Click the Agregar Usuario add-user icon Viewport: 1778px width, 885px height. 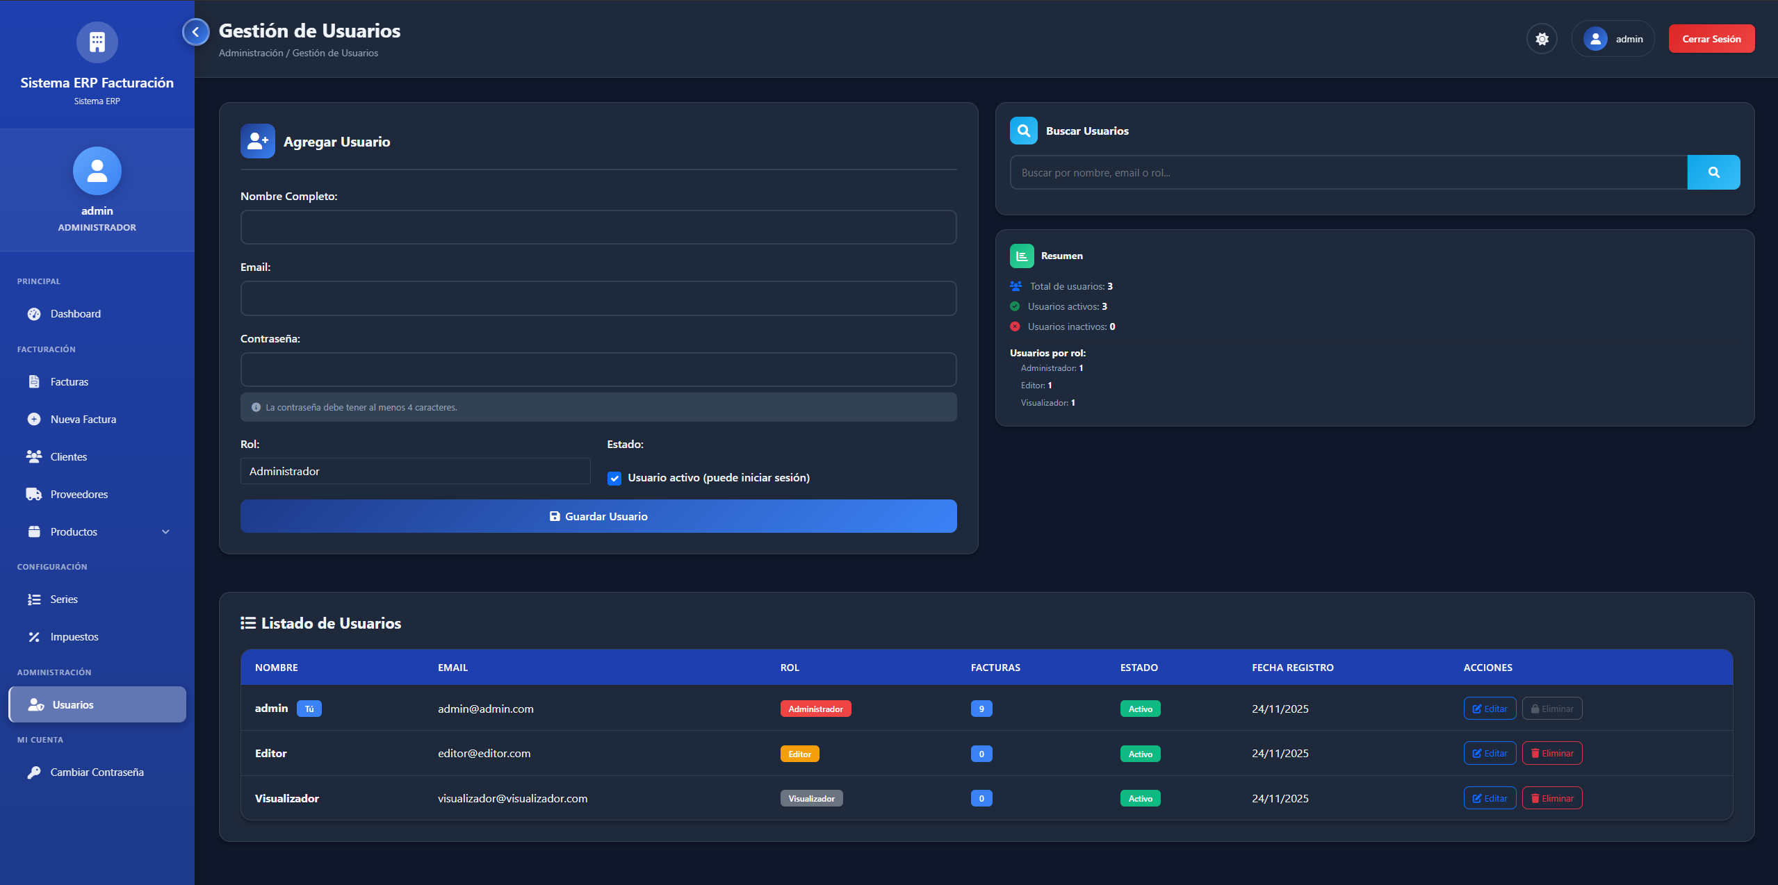[257, 140]
